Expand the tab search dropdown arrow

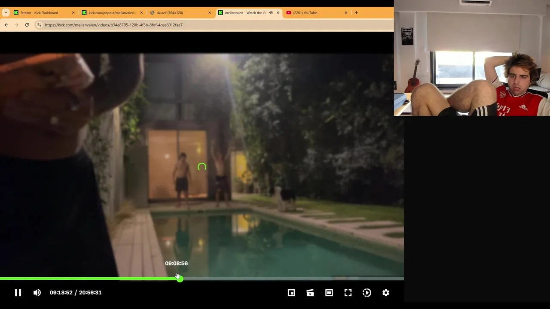click(x=6, y=13)
